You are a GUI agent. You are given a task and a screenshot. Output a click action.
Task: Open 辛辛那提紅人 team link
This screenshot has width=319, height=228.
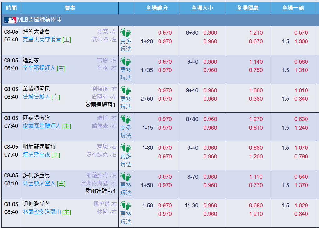tap(39, 68)
